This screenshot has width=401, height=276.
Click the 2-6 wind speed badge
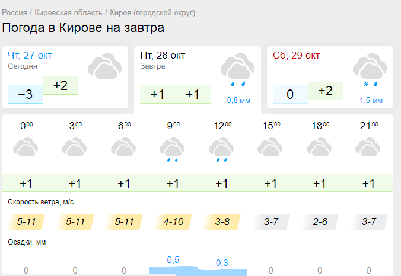click(320, 222)
